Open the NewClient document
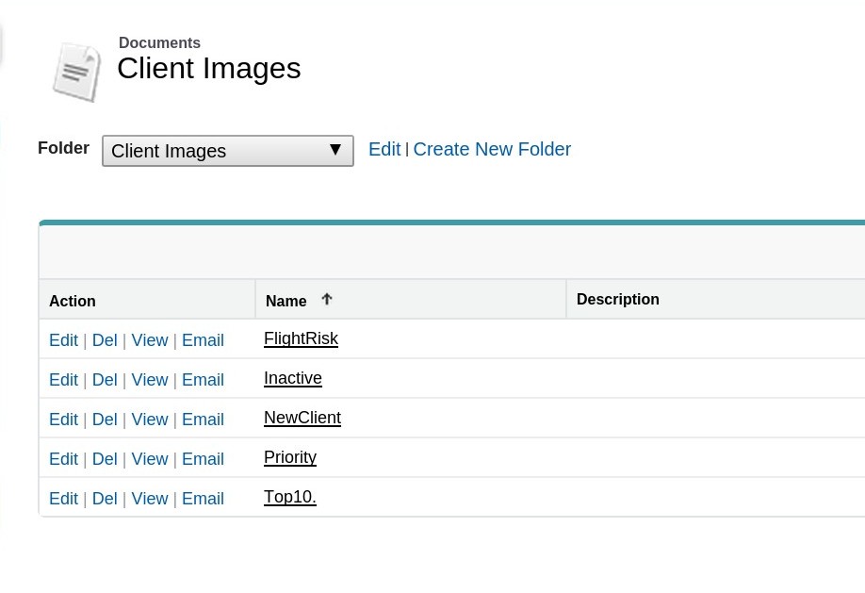Viewport: 865px width, 593px height. (x=302, y=418)
